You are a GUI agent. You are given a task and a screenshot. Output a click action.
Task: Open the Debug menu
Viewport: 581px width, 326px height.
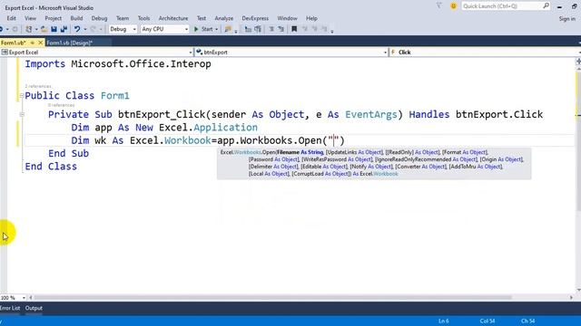99,18
